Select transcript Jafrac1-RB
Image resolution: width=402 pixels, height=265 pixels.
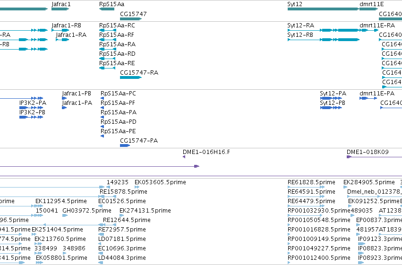67,26
